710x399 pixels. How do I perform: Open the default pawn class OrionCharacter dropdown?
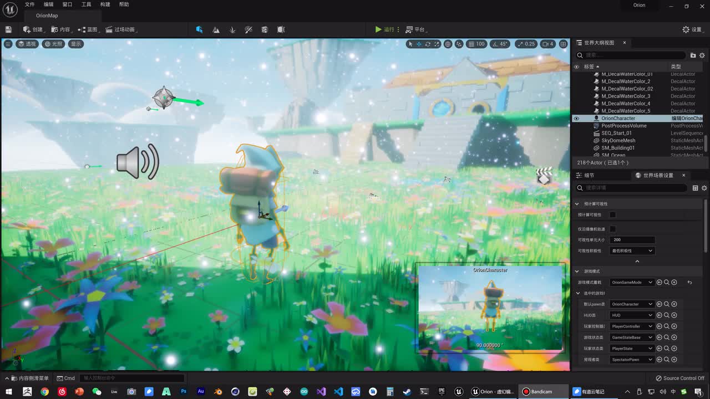pyautogui.click(x=632, y=304)
